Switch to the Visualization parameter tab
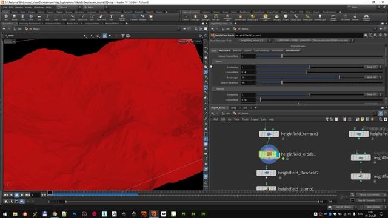The height and width of the screenshot is (218, 388). pos(293,51)
